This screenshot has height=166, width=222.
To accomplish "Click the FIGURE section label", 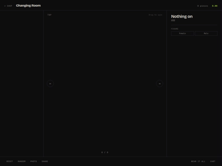I will click(175, 29).
